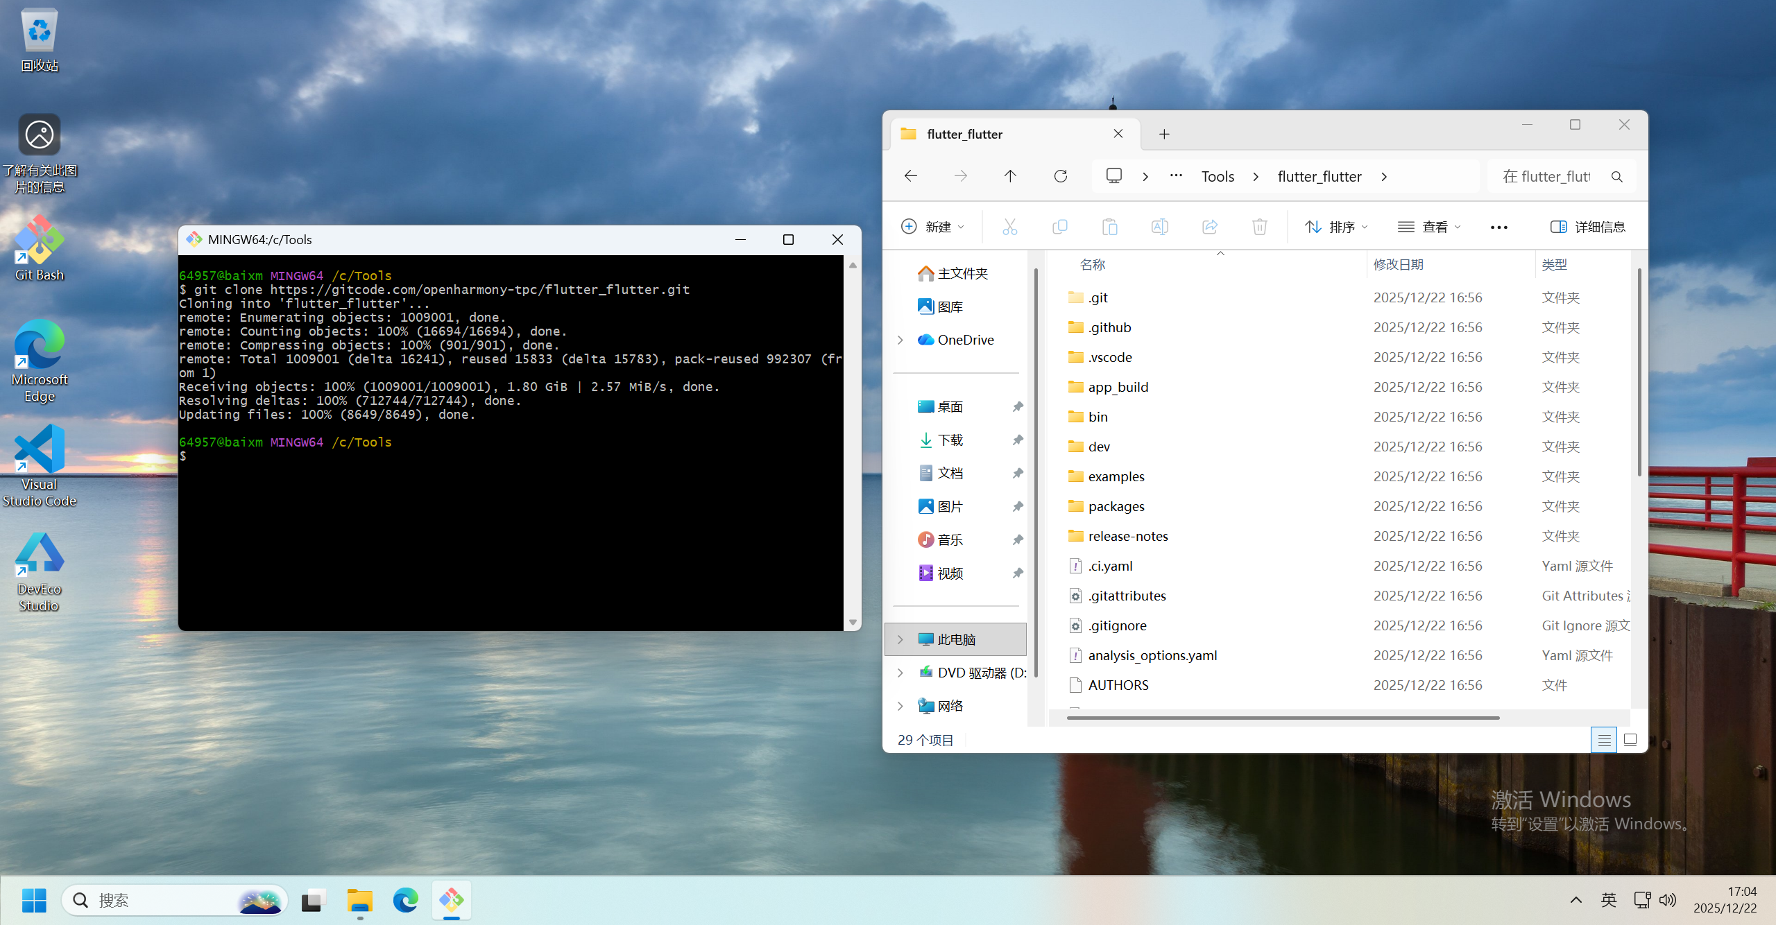
Task: Click the New button in the toolbar
Action: pyautogui.click(x=932, y=227)
